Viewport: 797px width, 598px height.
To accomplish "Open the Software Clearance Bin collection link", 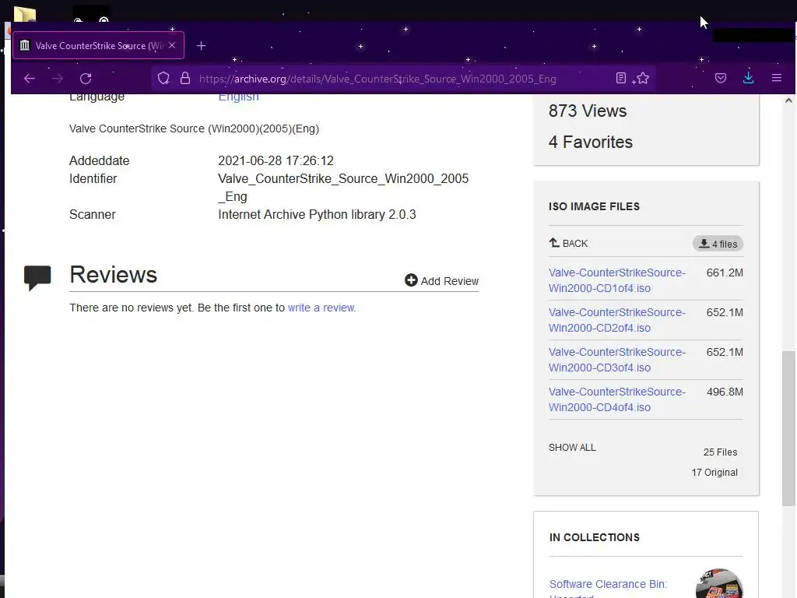I will click(608, 587).
